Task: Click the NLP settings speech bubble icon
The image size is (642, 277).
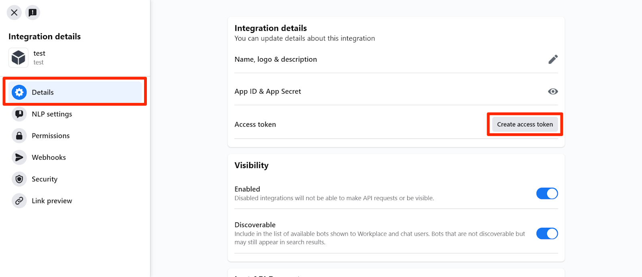Action: 19,114
